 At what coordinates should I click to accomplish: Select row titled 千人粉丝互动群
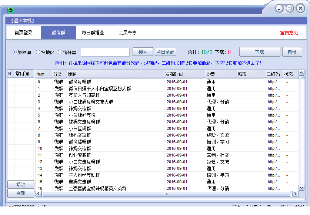coord(167,175)
